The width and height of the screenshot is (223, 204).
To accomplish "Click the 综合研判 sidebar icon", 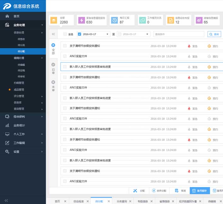I will click(x=7, y=116).
